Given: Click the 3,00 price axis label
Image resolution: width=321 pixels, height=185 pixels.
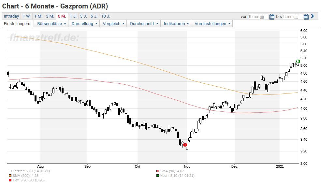Looking at the screenshot, I should point(304,164).
